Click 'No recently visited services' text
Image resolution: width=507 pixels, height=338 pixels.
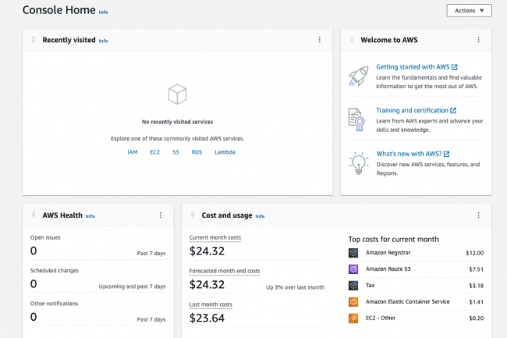pyautogui.click(x=177, y=122)
